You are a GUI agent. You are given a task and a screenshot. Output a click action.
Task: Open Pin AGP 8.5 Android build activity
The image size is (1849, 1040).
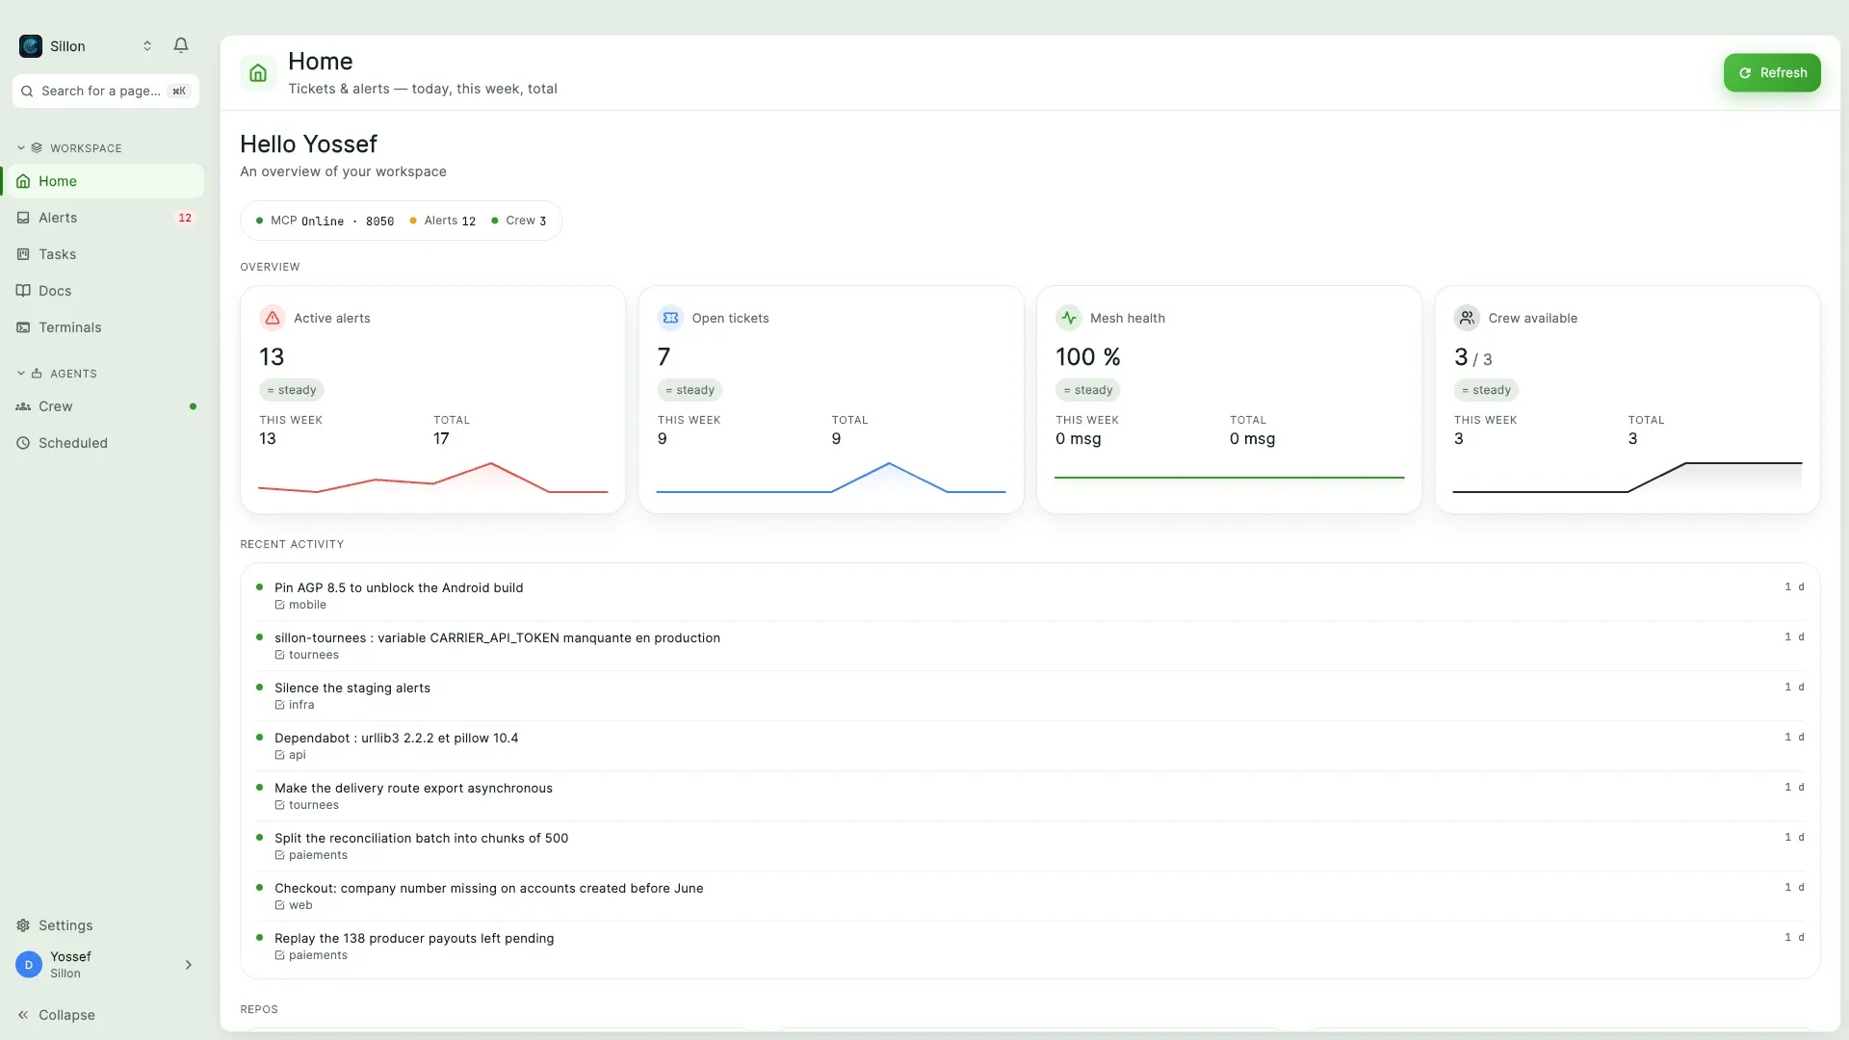point(1029,596)
